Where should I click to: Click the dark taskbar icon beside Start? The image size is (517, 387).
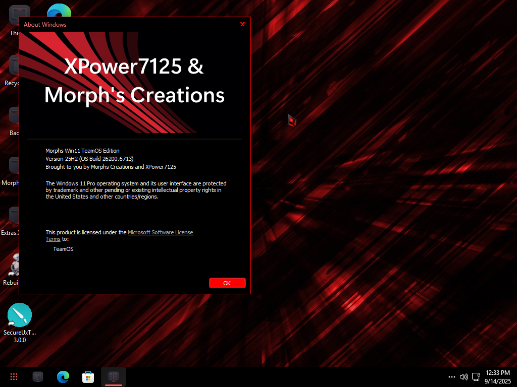(38, 376)
